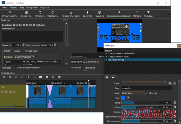Viewport: 181px width, 124px height.
Task: Switch to the Audio (Аудио) tab
Action: coord(17,51)
